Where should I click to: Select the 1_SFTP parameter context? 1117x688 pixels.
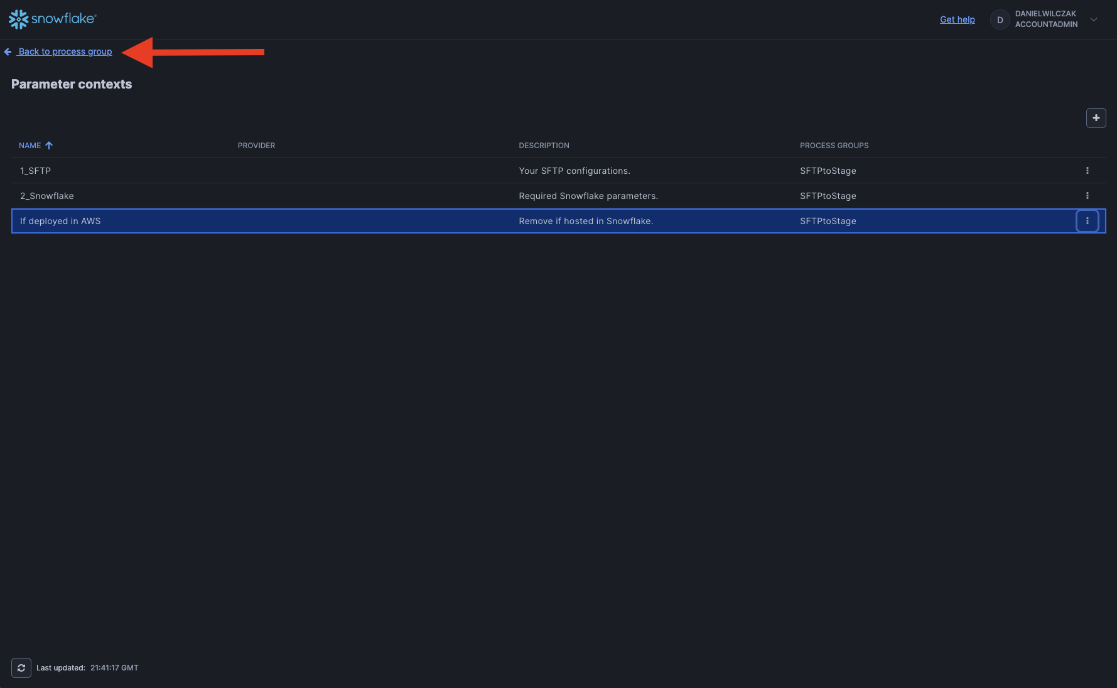(36, 171)
